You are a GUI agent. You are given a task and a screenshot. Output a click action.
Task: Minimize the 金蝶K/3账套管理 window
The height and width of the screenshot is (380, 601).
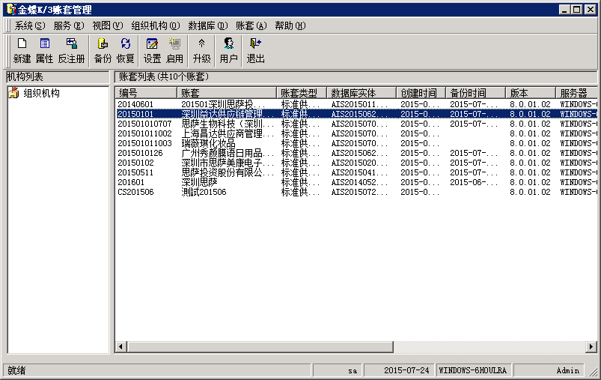tap(564, 10)
